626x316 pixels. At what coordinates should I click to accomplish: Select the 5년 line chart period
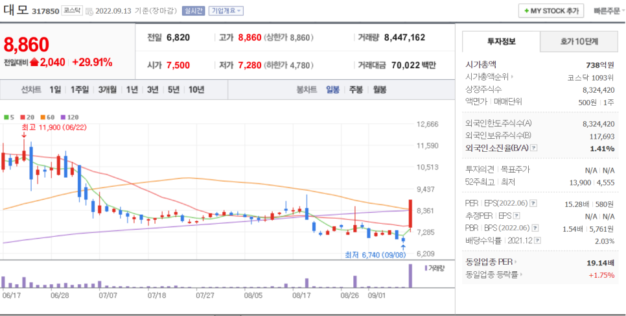click(174, 90)
